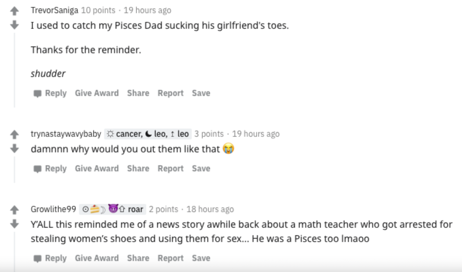Collapse TrevorSaniga's comment thread line
The height and width of the screenshot is (272, 462).
click(x=14, y=69)
